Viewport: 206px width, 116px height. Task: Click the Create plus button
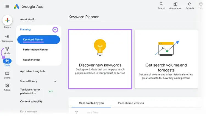click(7, 20)
